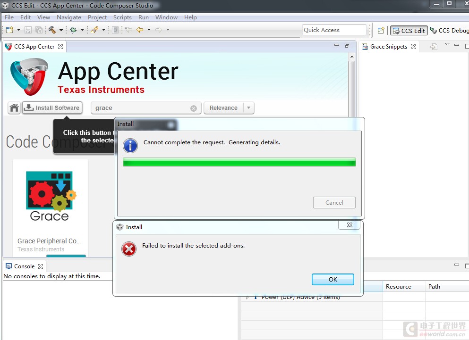The width and height of the screenshot is (469, 340).
Task: Close the Console tab
Action: (x=41, y=266)
